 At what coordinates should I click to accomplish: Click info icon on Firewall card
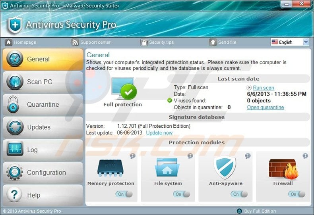tap(305, 155)
